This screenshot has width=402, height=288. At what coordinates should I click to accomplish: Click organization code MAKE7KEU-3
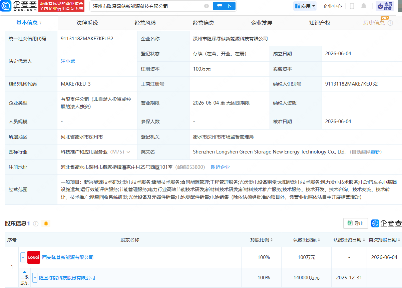point(76,84)
